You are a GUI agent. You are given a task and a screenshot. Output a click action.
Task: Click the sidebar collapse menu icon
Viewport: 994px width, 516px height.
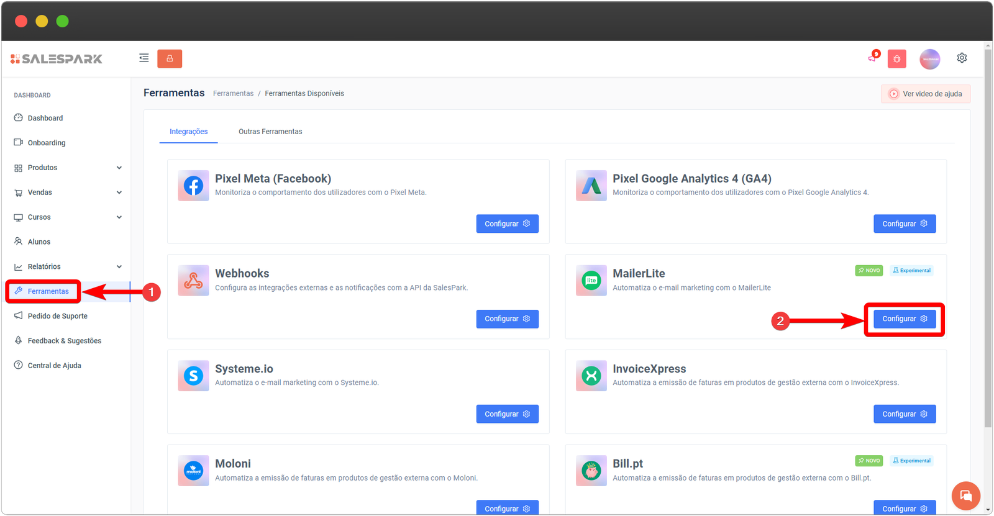click(x=144, y=58)
